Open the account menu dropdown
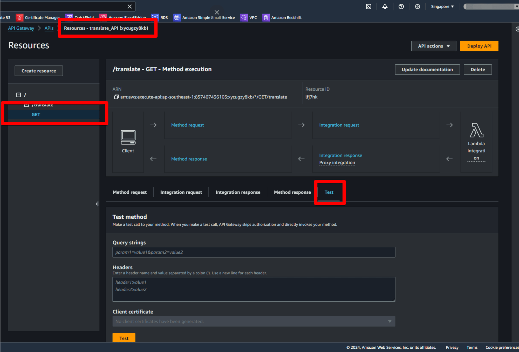 coord(491,7)
